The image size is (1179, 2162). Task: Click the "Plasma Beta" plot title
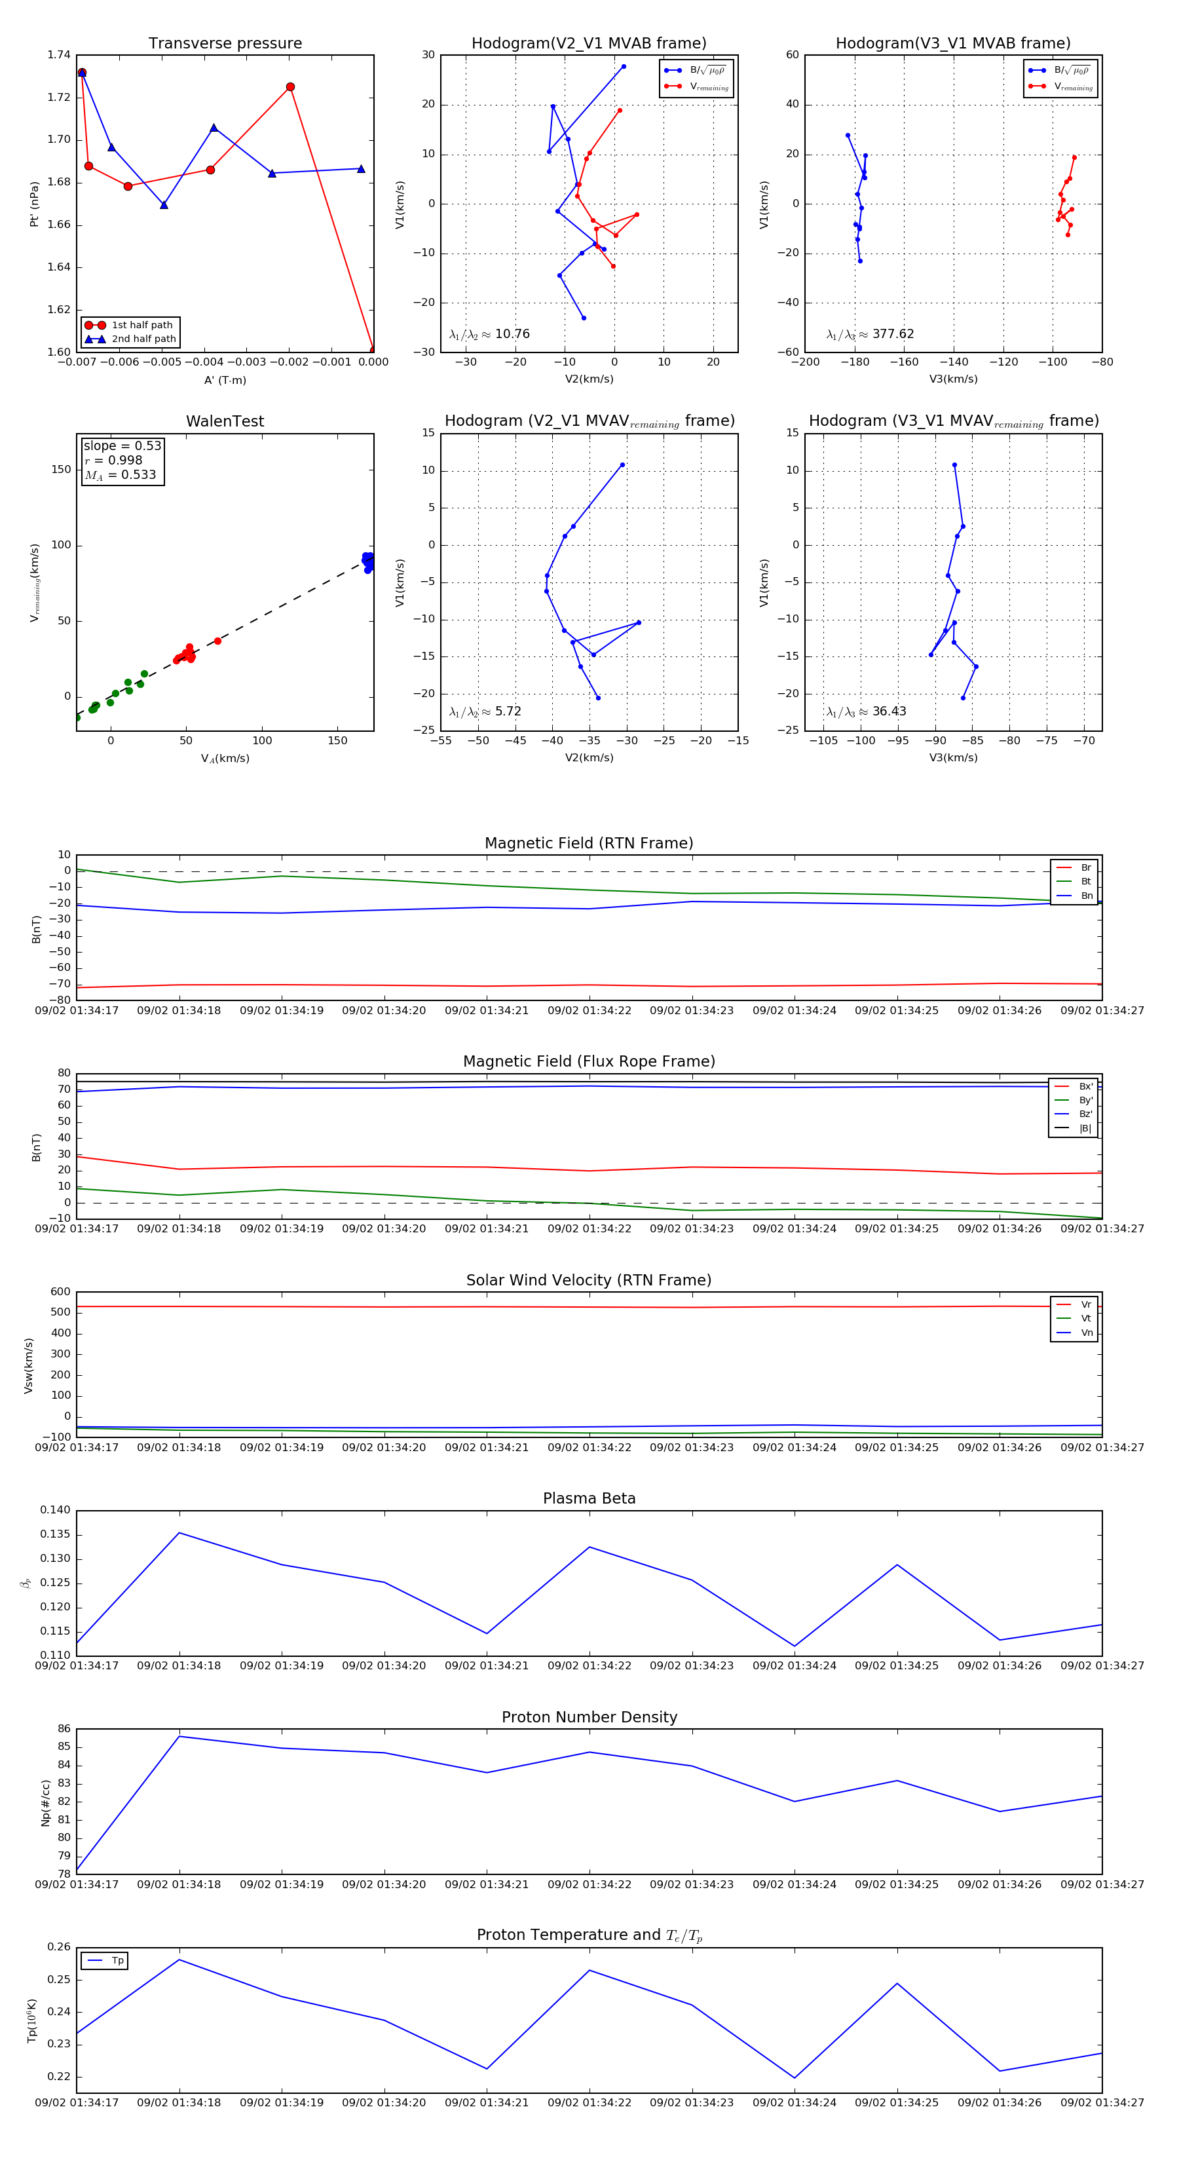point(589,1498)
